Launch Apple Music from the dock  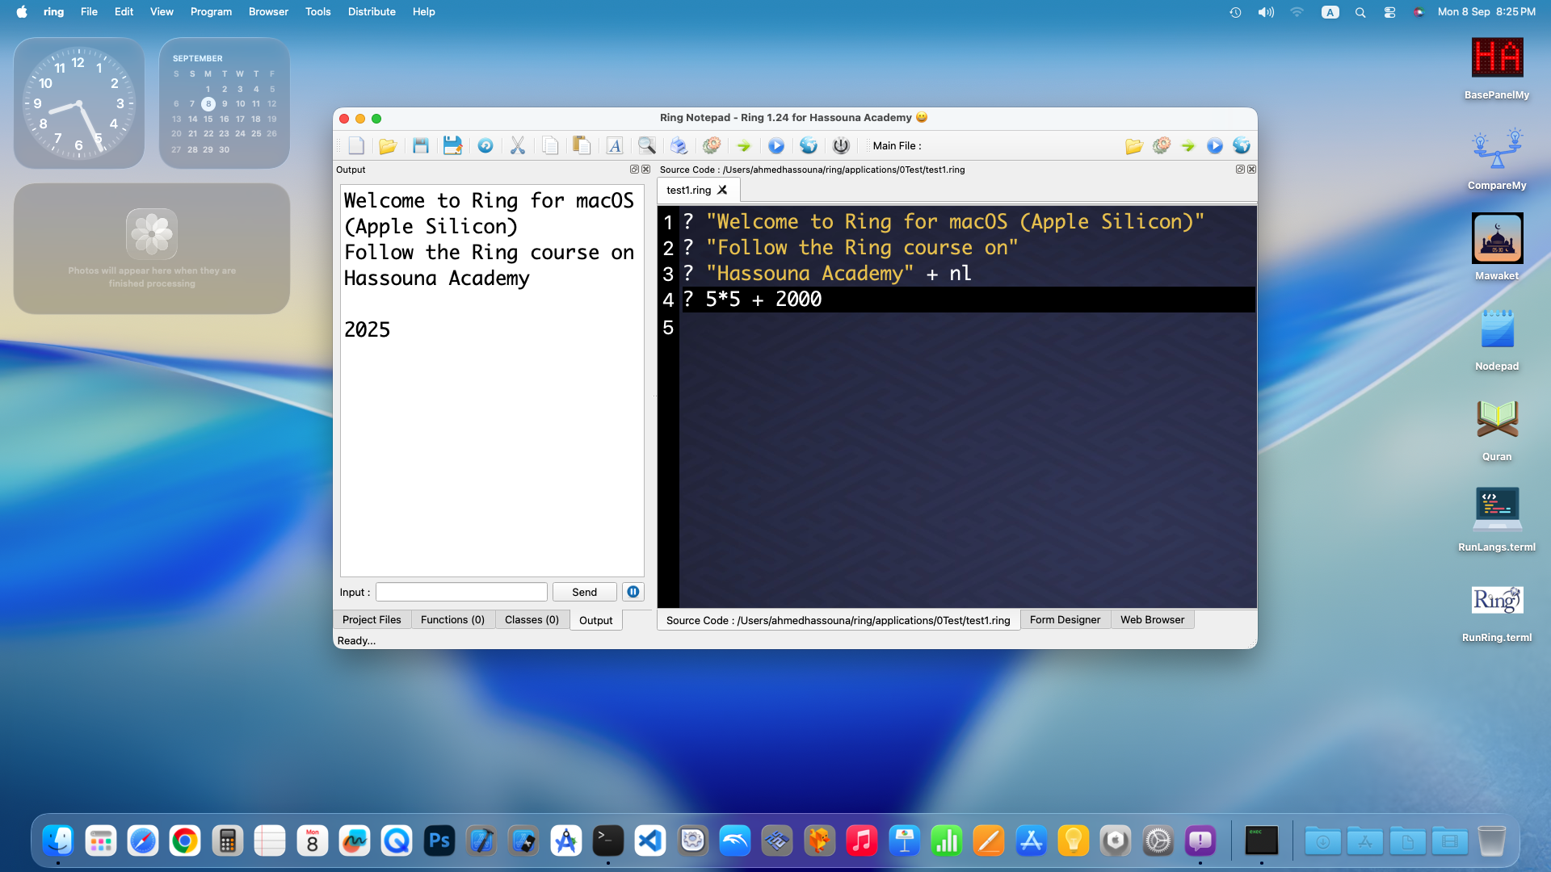coord(862,840)
